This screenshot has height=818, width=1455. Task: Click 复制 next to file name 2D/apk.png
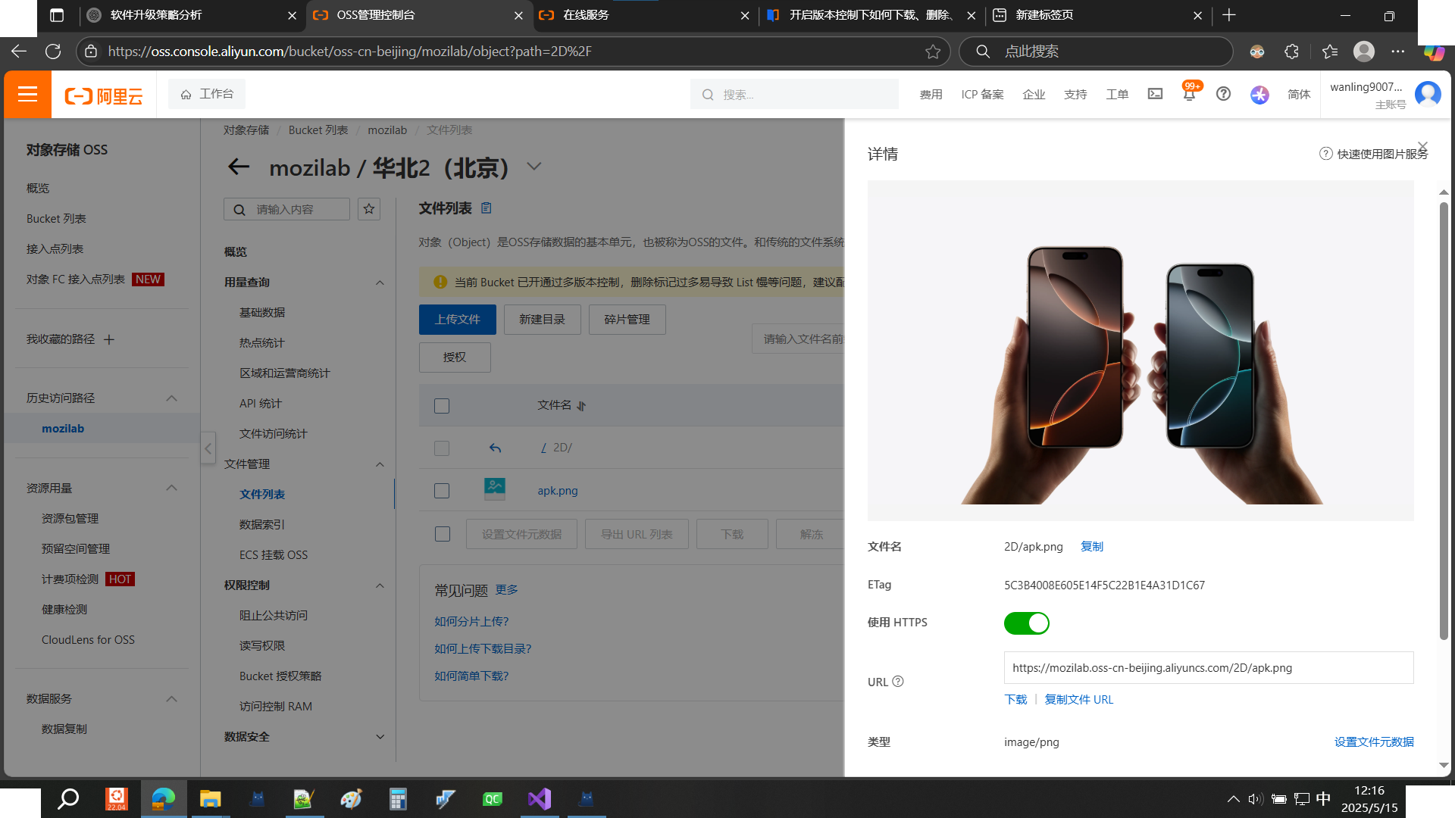click(1092, 546)
